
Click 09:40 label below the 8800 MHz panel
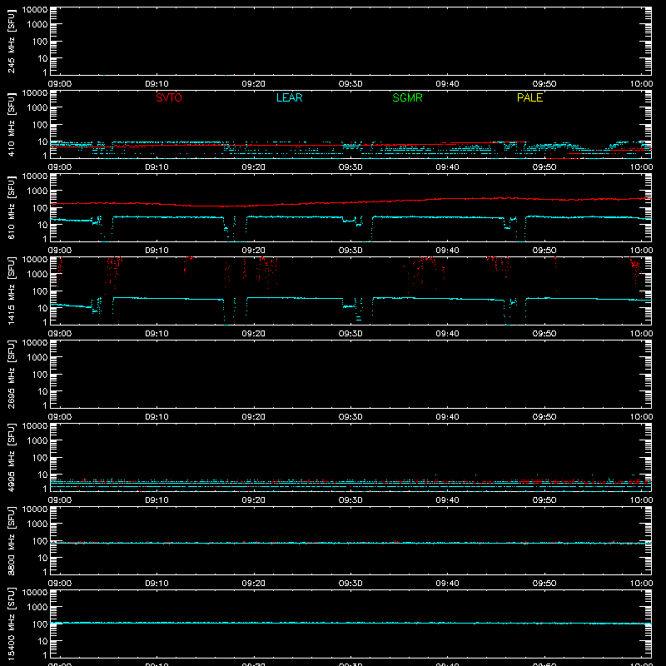pyautogui.click(x=447, y=584)
